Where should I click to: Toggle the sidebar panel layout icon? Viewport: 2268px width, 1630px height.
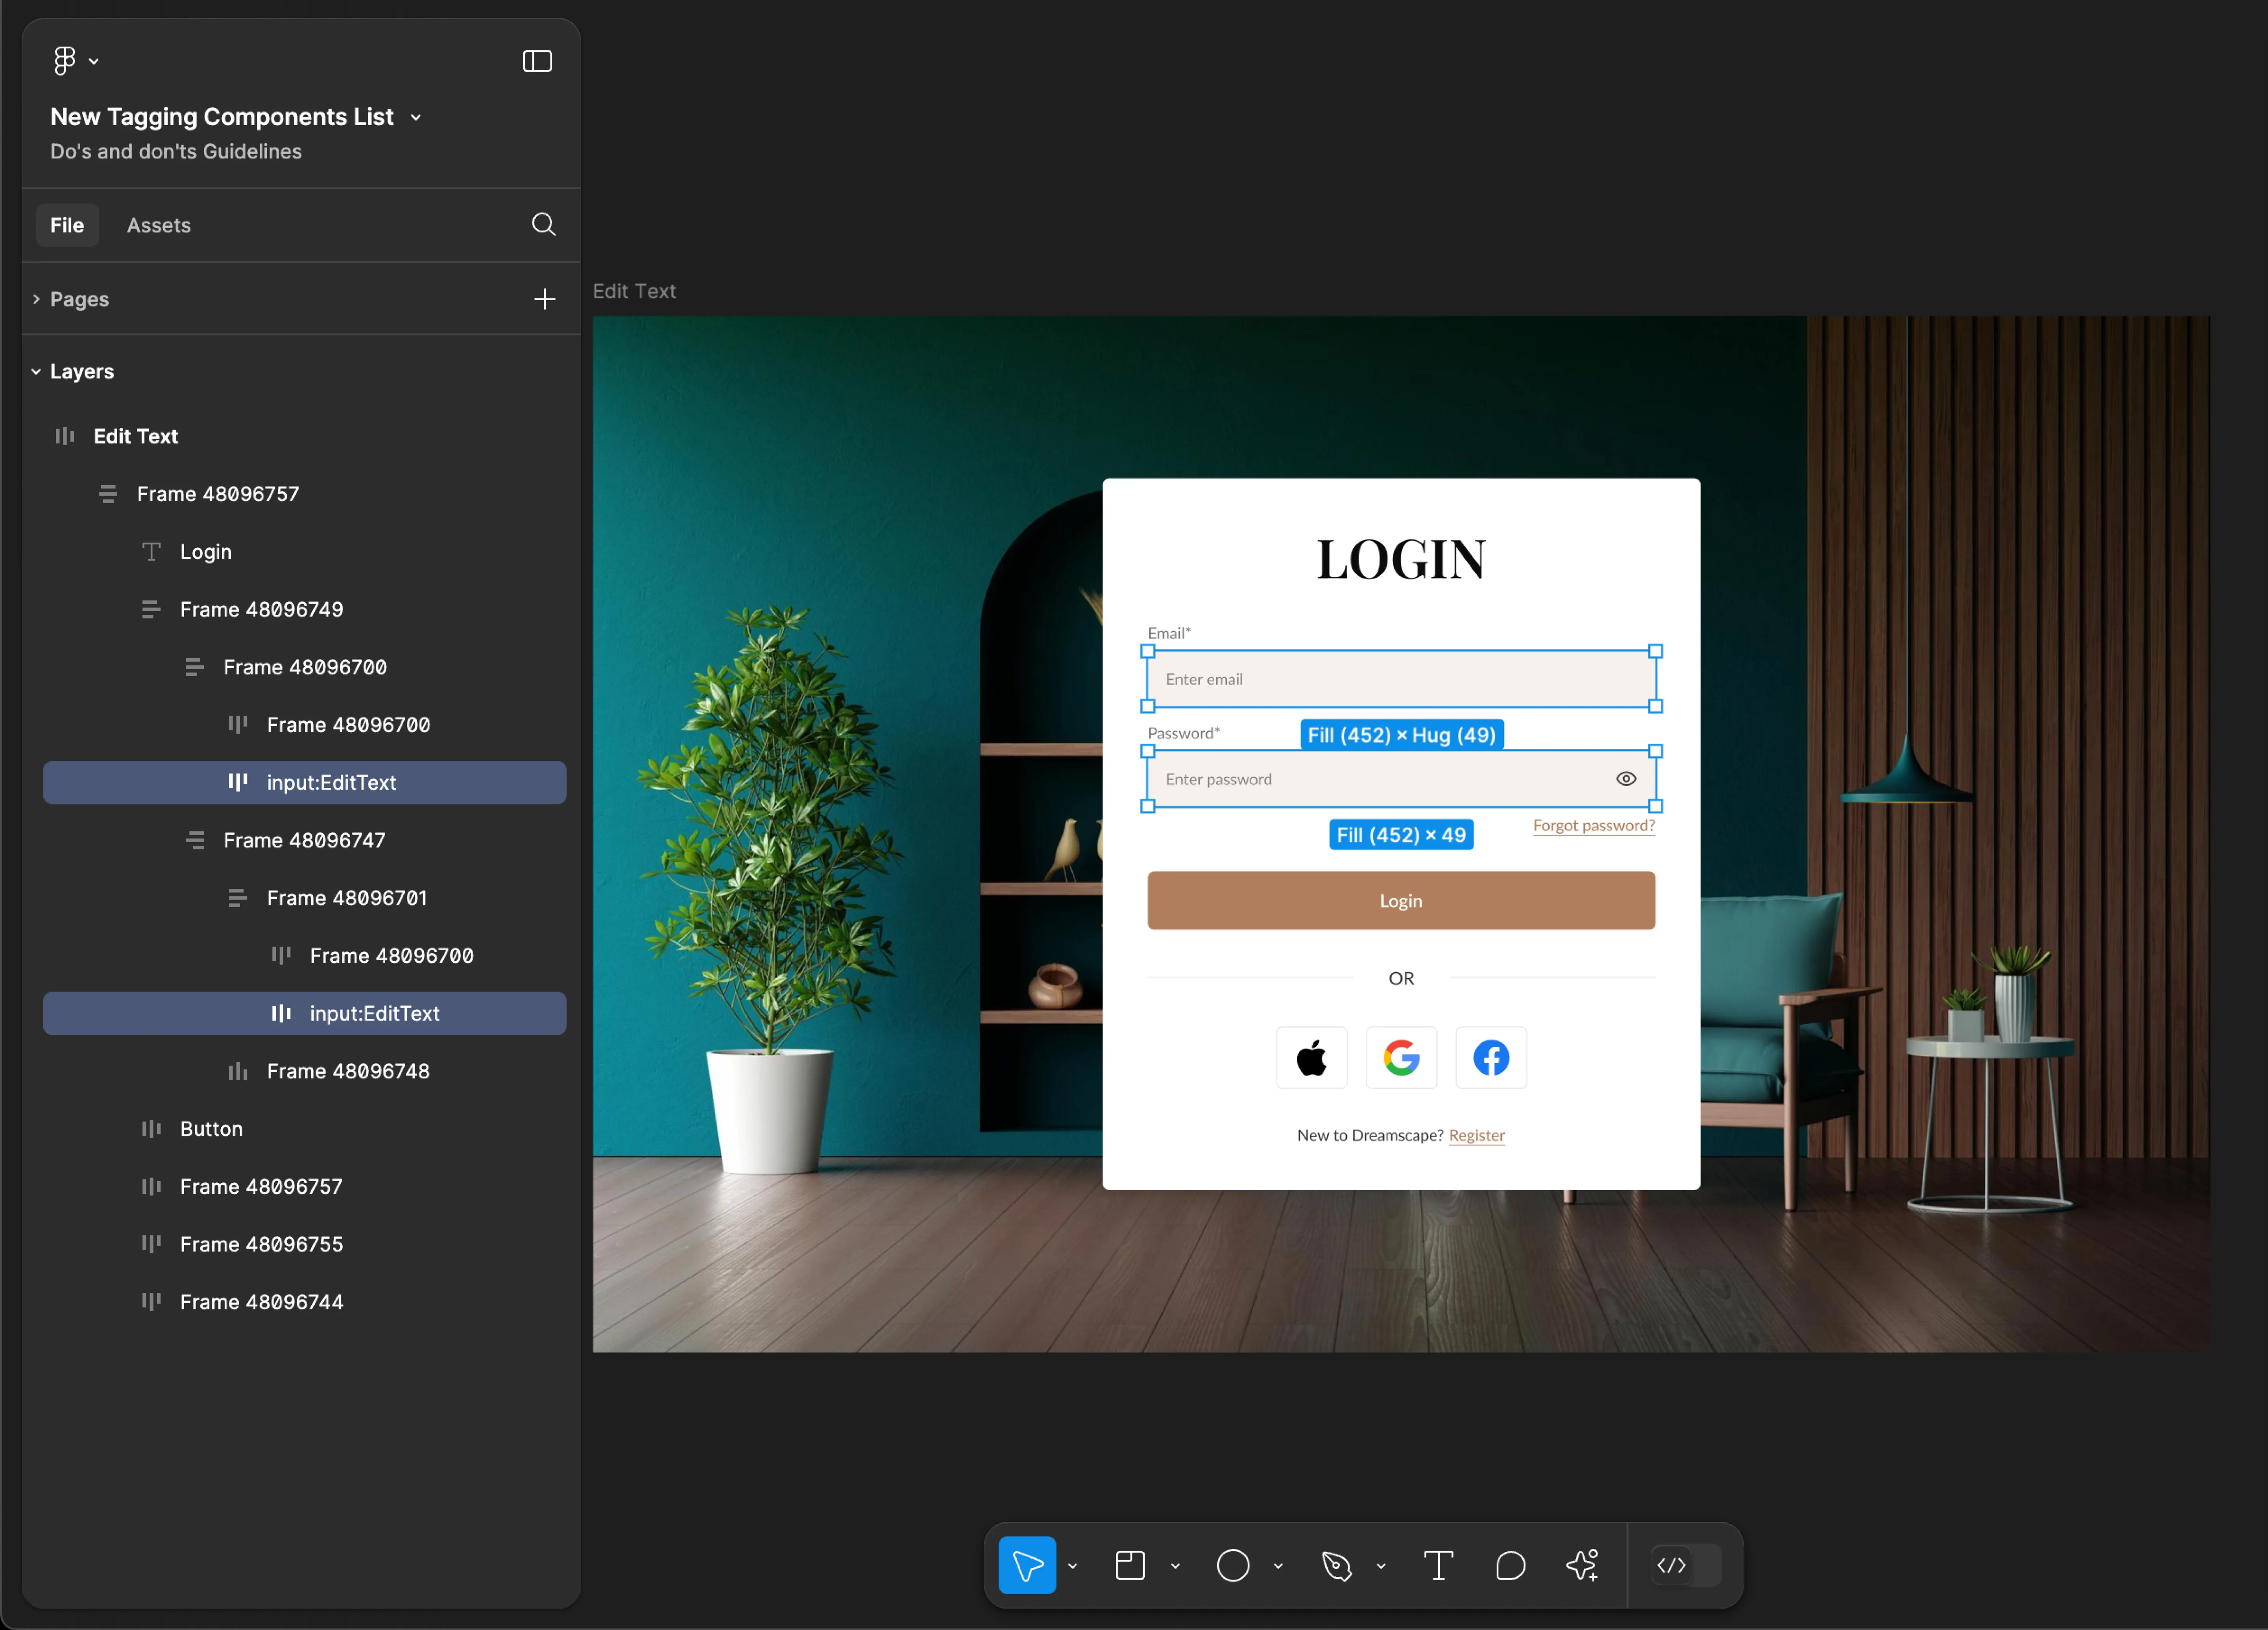(x=537, y=61)
